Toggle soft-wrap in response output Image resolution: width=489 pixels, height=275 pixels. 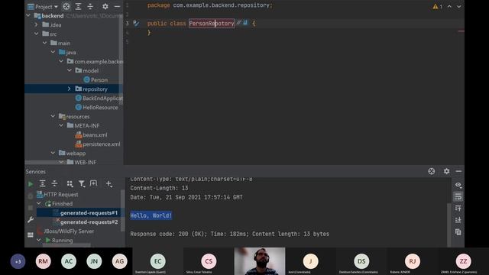[x=458, y=197]
